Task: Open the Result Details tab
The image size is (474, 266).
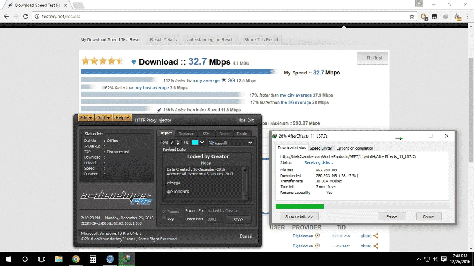Action: click(163, 40)
